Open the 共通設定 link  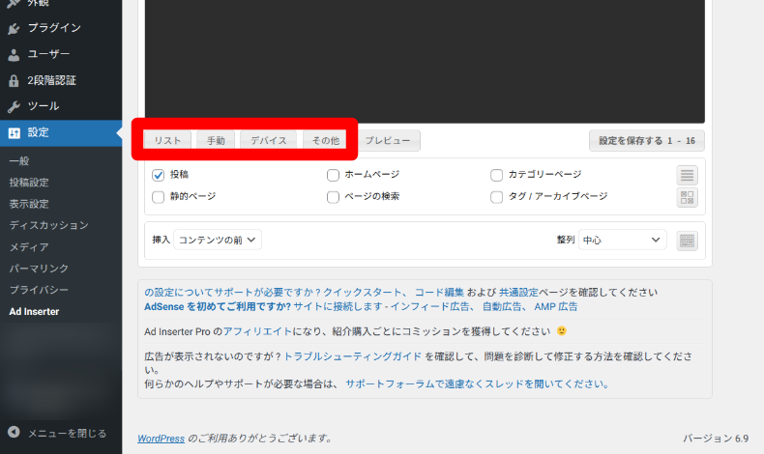518,293
